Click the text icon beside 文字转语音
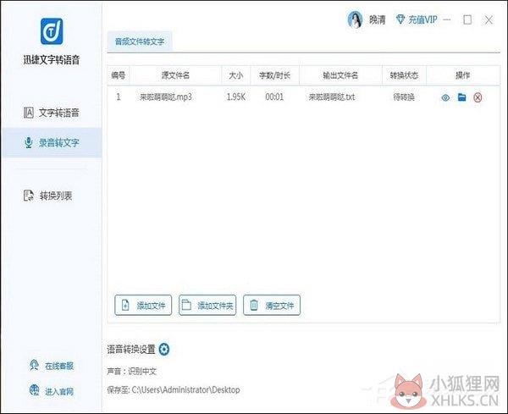 point(29,113)
